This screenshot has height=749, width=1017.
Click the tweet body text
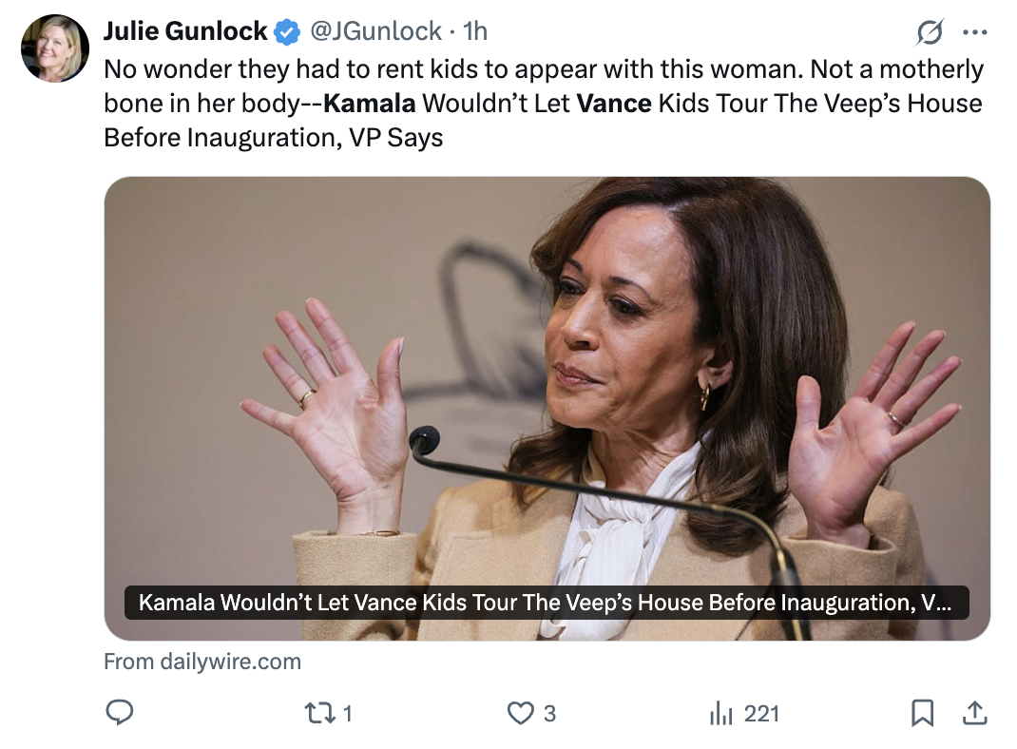542,103
